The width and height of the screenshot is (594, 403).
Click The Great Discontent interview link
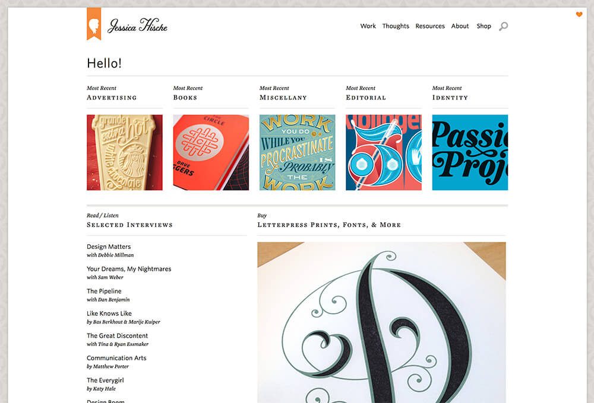click(x=117, y=335)
